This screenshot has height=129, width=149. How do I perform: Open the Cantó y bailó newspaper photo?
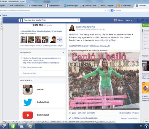(104, 80)
